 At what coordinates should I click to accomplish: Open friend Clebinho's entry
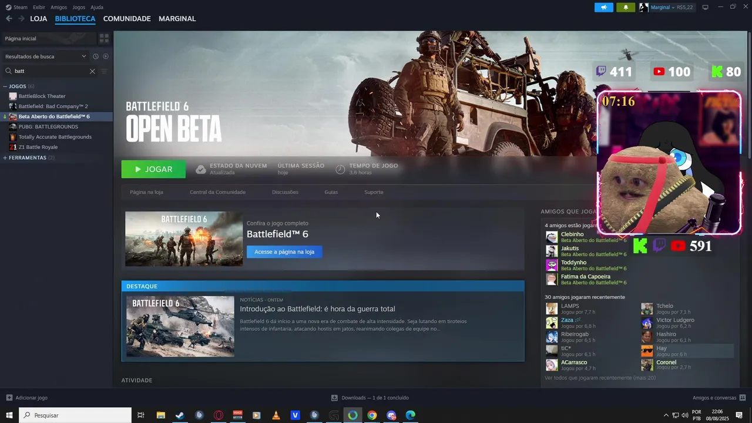coord(587,237)
